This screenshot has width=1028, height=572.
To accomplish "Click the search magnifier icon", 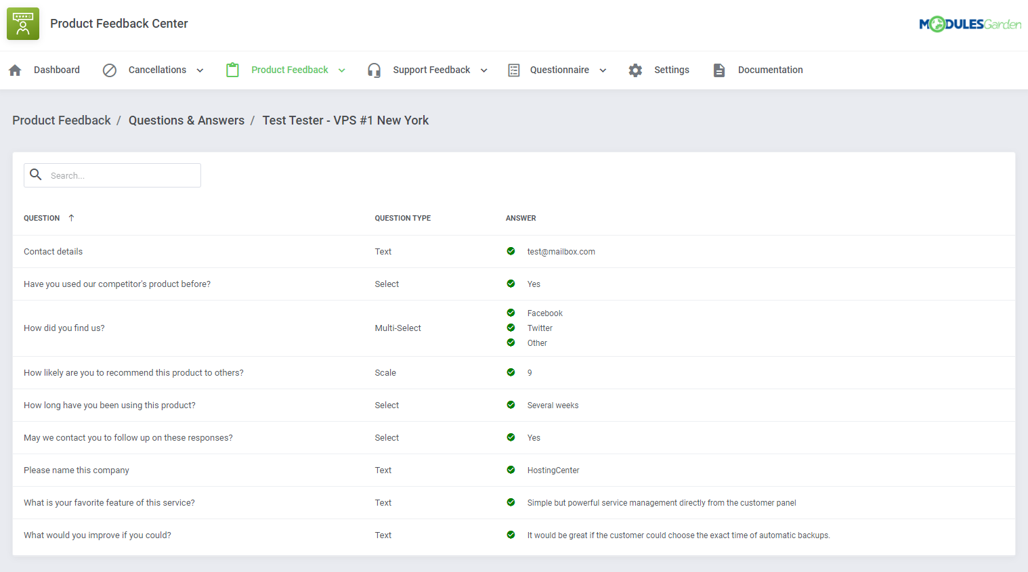I will point(36,175).
